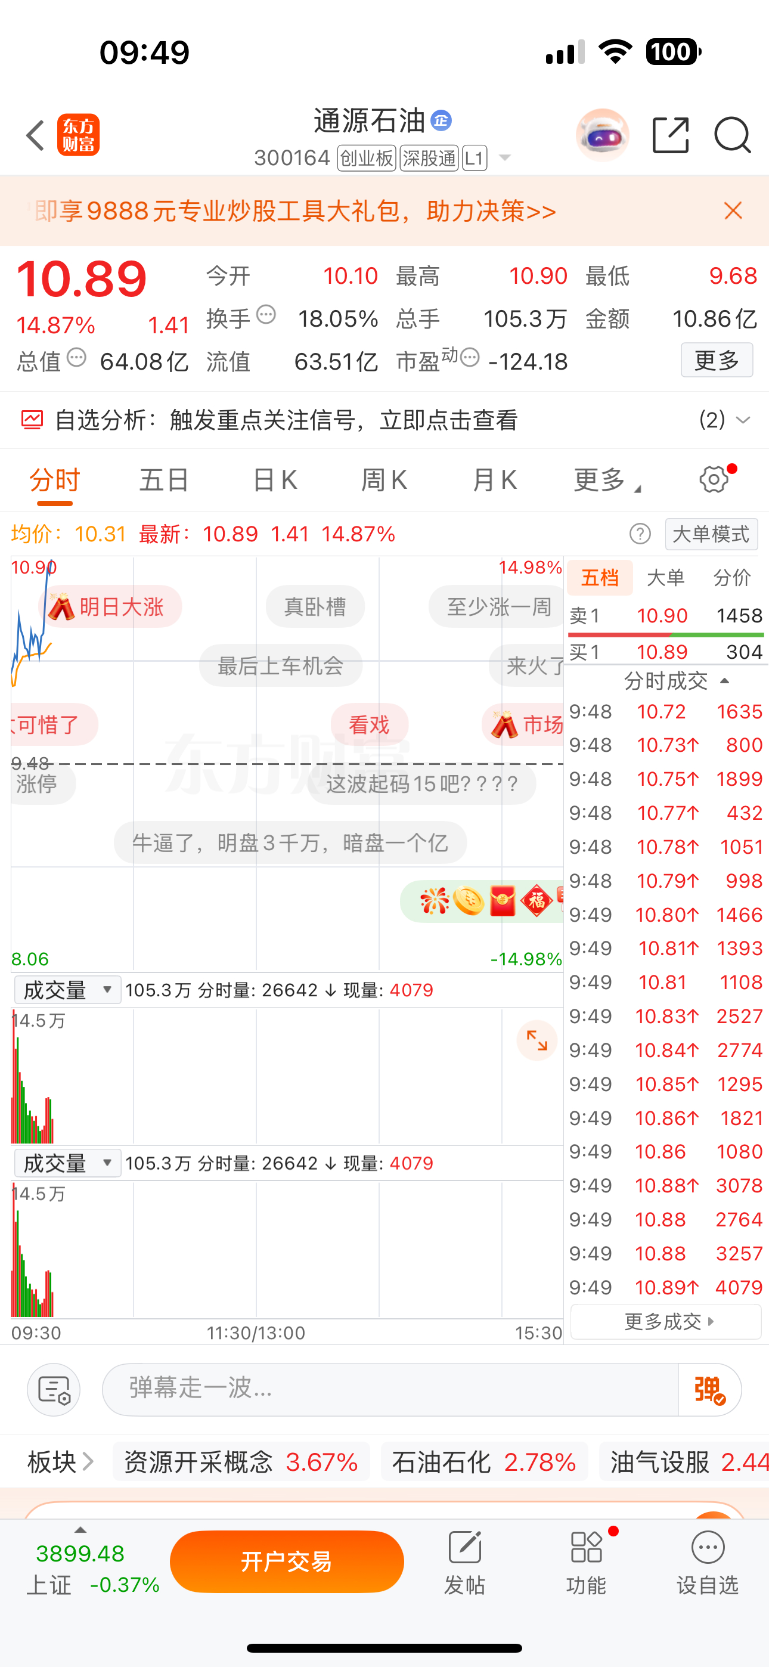Open the 东方财富 logo icon

[x=78, y=135]
